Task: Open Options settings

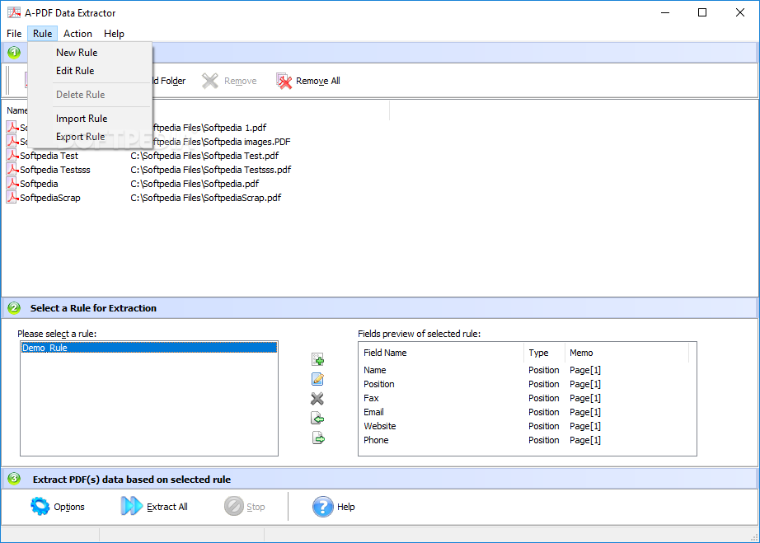Action: pos(57,507)
